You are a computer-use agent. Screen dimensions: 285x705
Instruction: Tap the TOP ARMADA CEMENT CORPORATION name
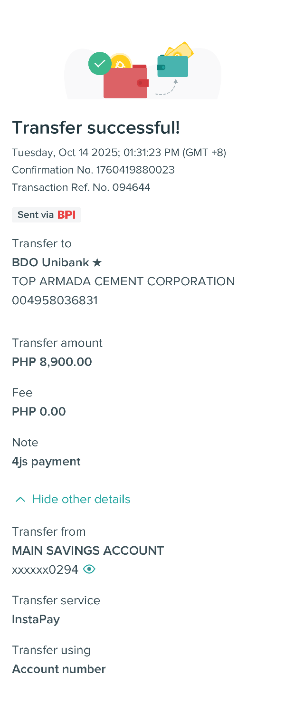coord(123,281)
